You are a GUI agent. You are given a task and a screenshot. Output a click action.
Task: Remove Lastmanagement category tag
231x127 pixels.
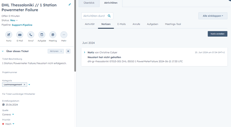25,85
